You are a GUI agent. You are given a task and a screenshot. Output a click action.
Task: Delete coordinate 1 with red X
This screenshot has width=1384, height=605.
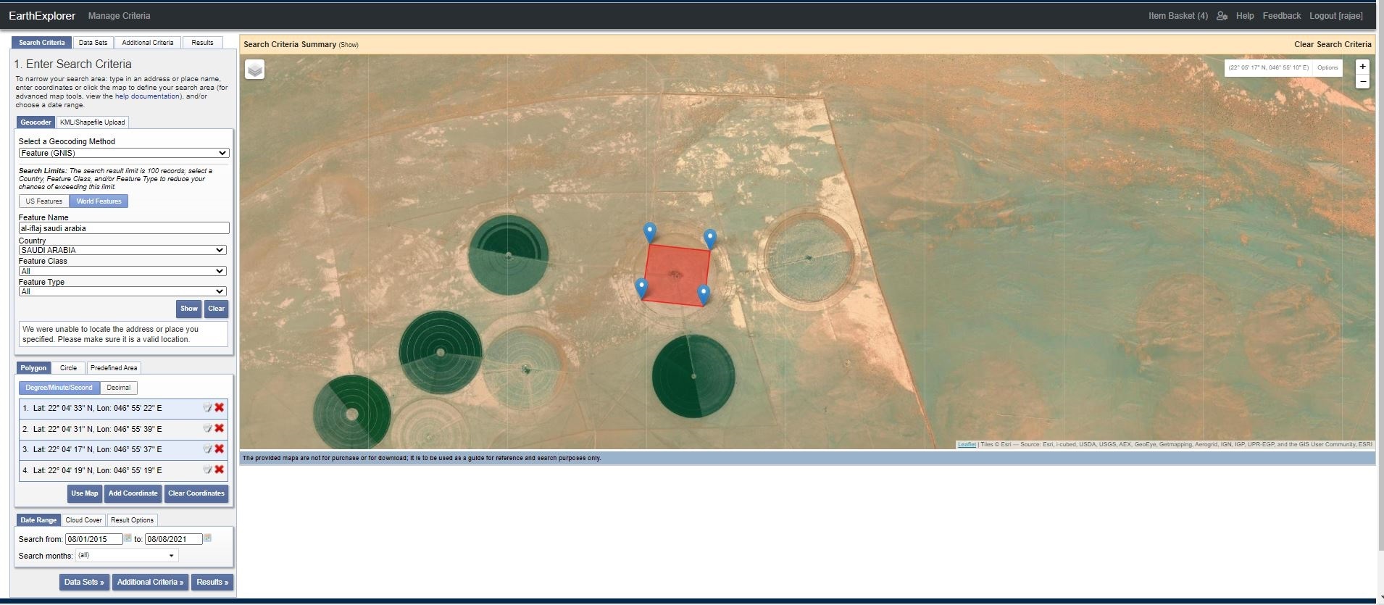[x=219, y=408]
